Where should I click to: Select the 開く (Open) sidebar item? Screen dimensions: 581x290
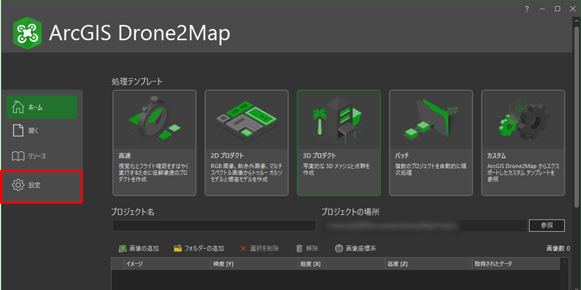pos(42,131)
